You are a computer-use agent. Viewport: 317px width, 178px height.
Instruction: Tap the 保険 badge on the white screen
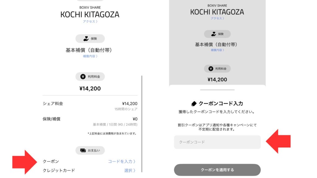[x=90, y=39]
